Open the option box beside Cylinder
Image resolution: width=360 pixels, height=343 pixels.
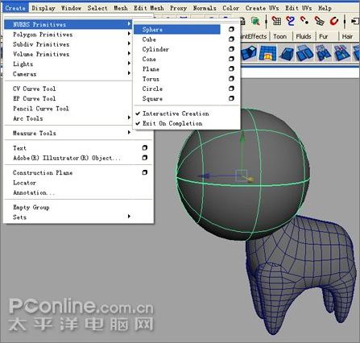(x=231, y=49)
